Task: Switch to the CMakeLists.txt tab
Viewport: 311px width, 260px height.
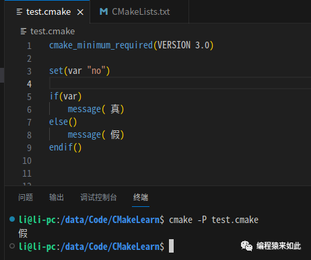Action: click(x=139, y=11)
